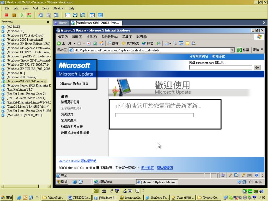This screenshot has width=268, height=201.
Task: Open the Microsoft Update 隱私權聲明 link
Action: (77, 161)
